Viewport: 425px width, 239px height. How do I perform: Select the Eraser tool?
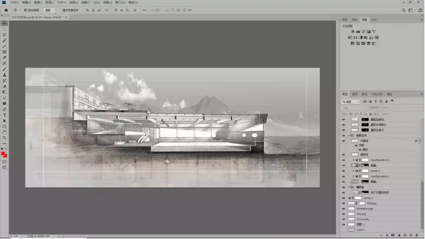[x=4, y=86]
